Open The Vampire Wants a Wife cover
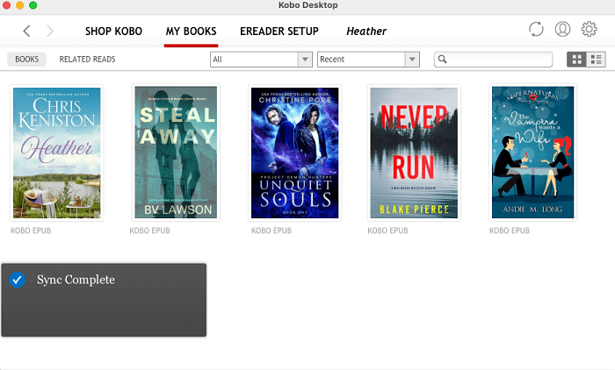The image size is (615, 370). pyautogui.click(x=532, y=153)
